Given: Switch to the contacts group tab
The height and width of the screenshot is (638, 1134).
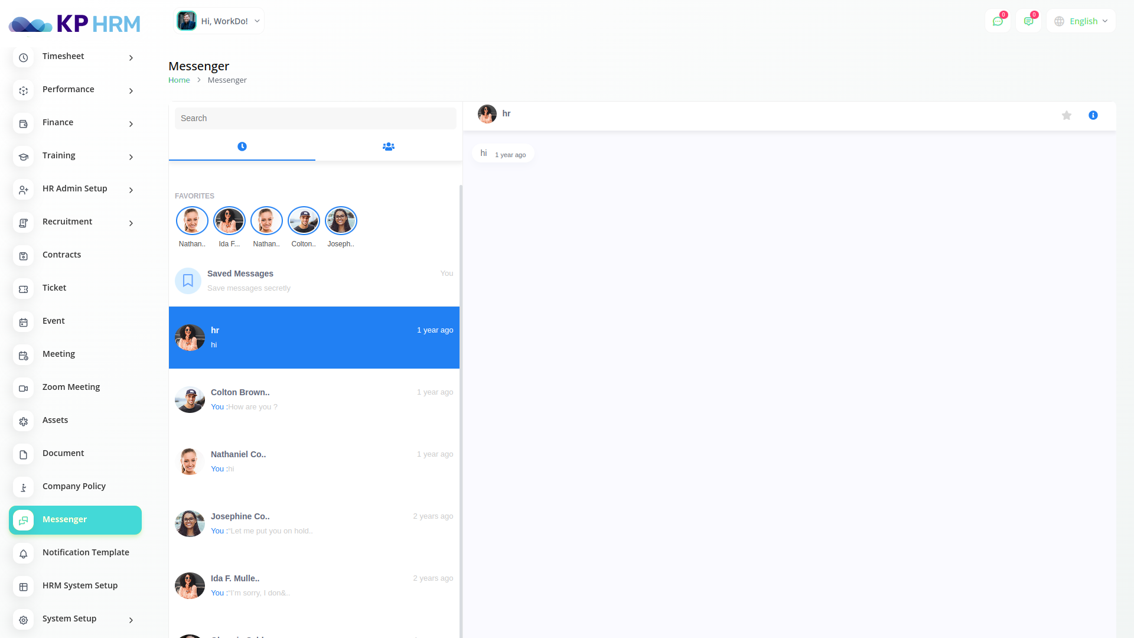Looking at the screenshot, I should tap(389, 147).
